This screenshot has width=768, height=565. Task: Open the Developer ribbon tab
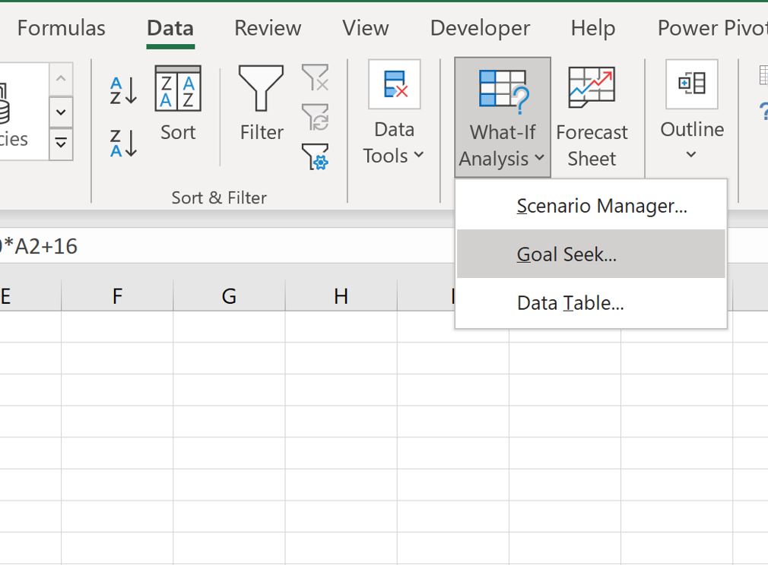480,28
